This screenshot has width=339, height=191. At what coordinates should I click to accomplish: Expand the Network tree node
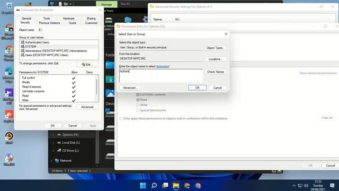[x=51, y=161]
